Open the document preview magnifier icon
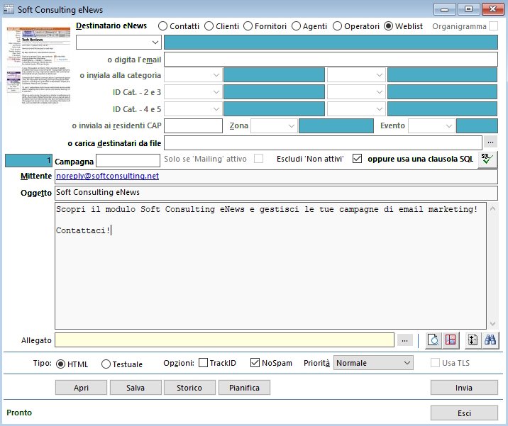The height and width of the screenshot is (426, 508). 434,340
